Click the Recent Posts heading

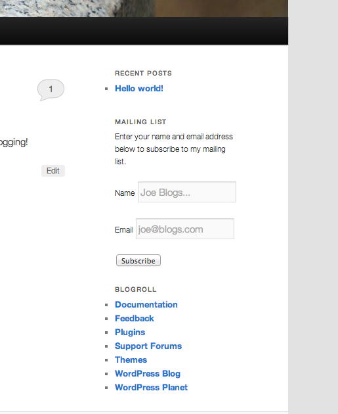click(143, 73)
